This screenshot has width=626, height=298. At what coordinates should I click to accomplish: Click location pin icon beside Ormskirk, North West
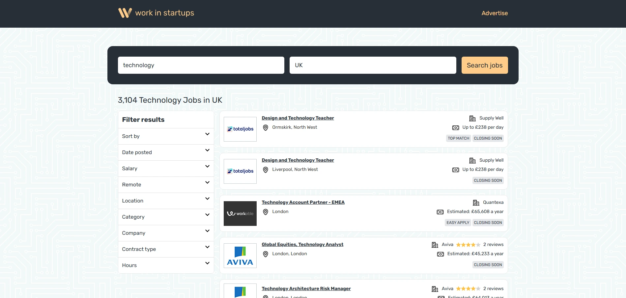[x=266, y=127]
